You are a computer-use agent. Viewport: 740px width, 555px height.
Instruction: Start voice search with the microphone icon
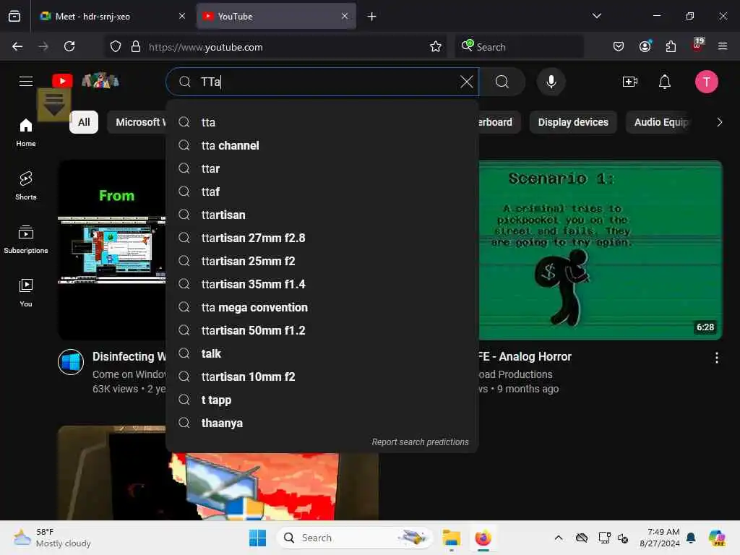[x=551, y=82]
